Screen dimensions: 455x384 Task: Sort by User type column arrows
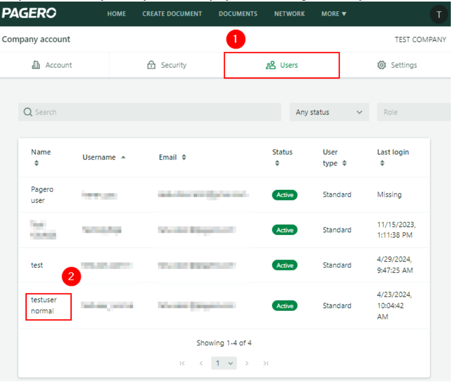(344, 163)
